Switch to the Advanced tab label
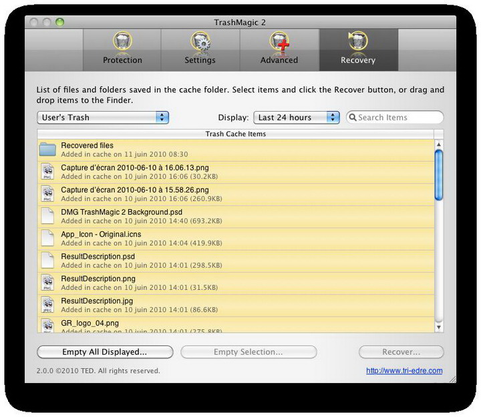The width and height of the screenshot is (481, 417). pyautogui.click(x=279, y=60)
